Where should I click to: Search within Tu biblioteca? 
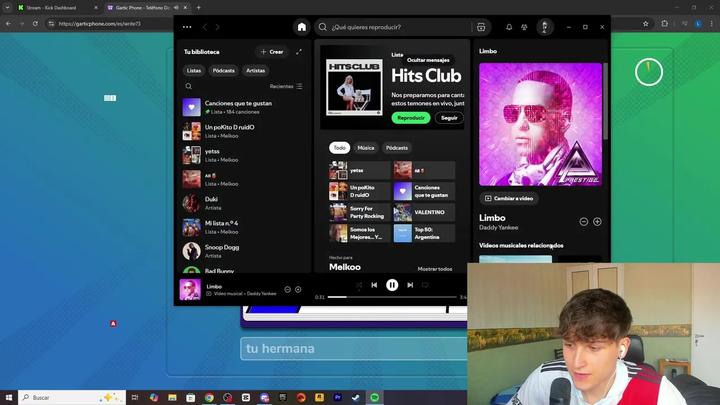[188, 86]
